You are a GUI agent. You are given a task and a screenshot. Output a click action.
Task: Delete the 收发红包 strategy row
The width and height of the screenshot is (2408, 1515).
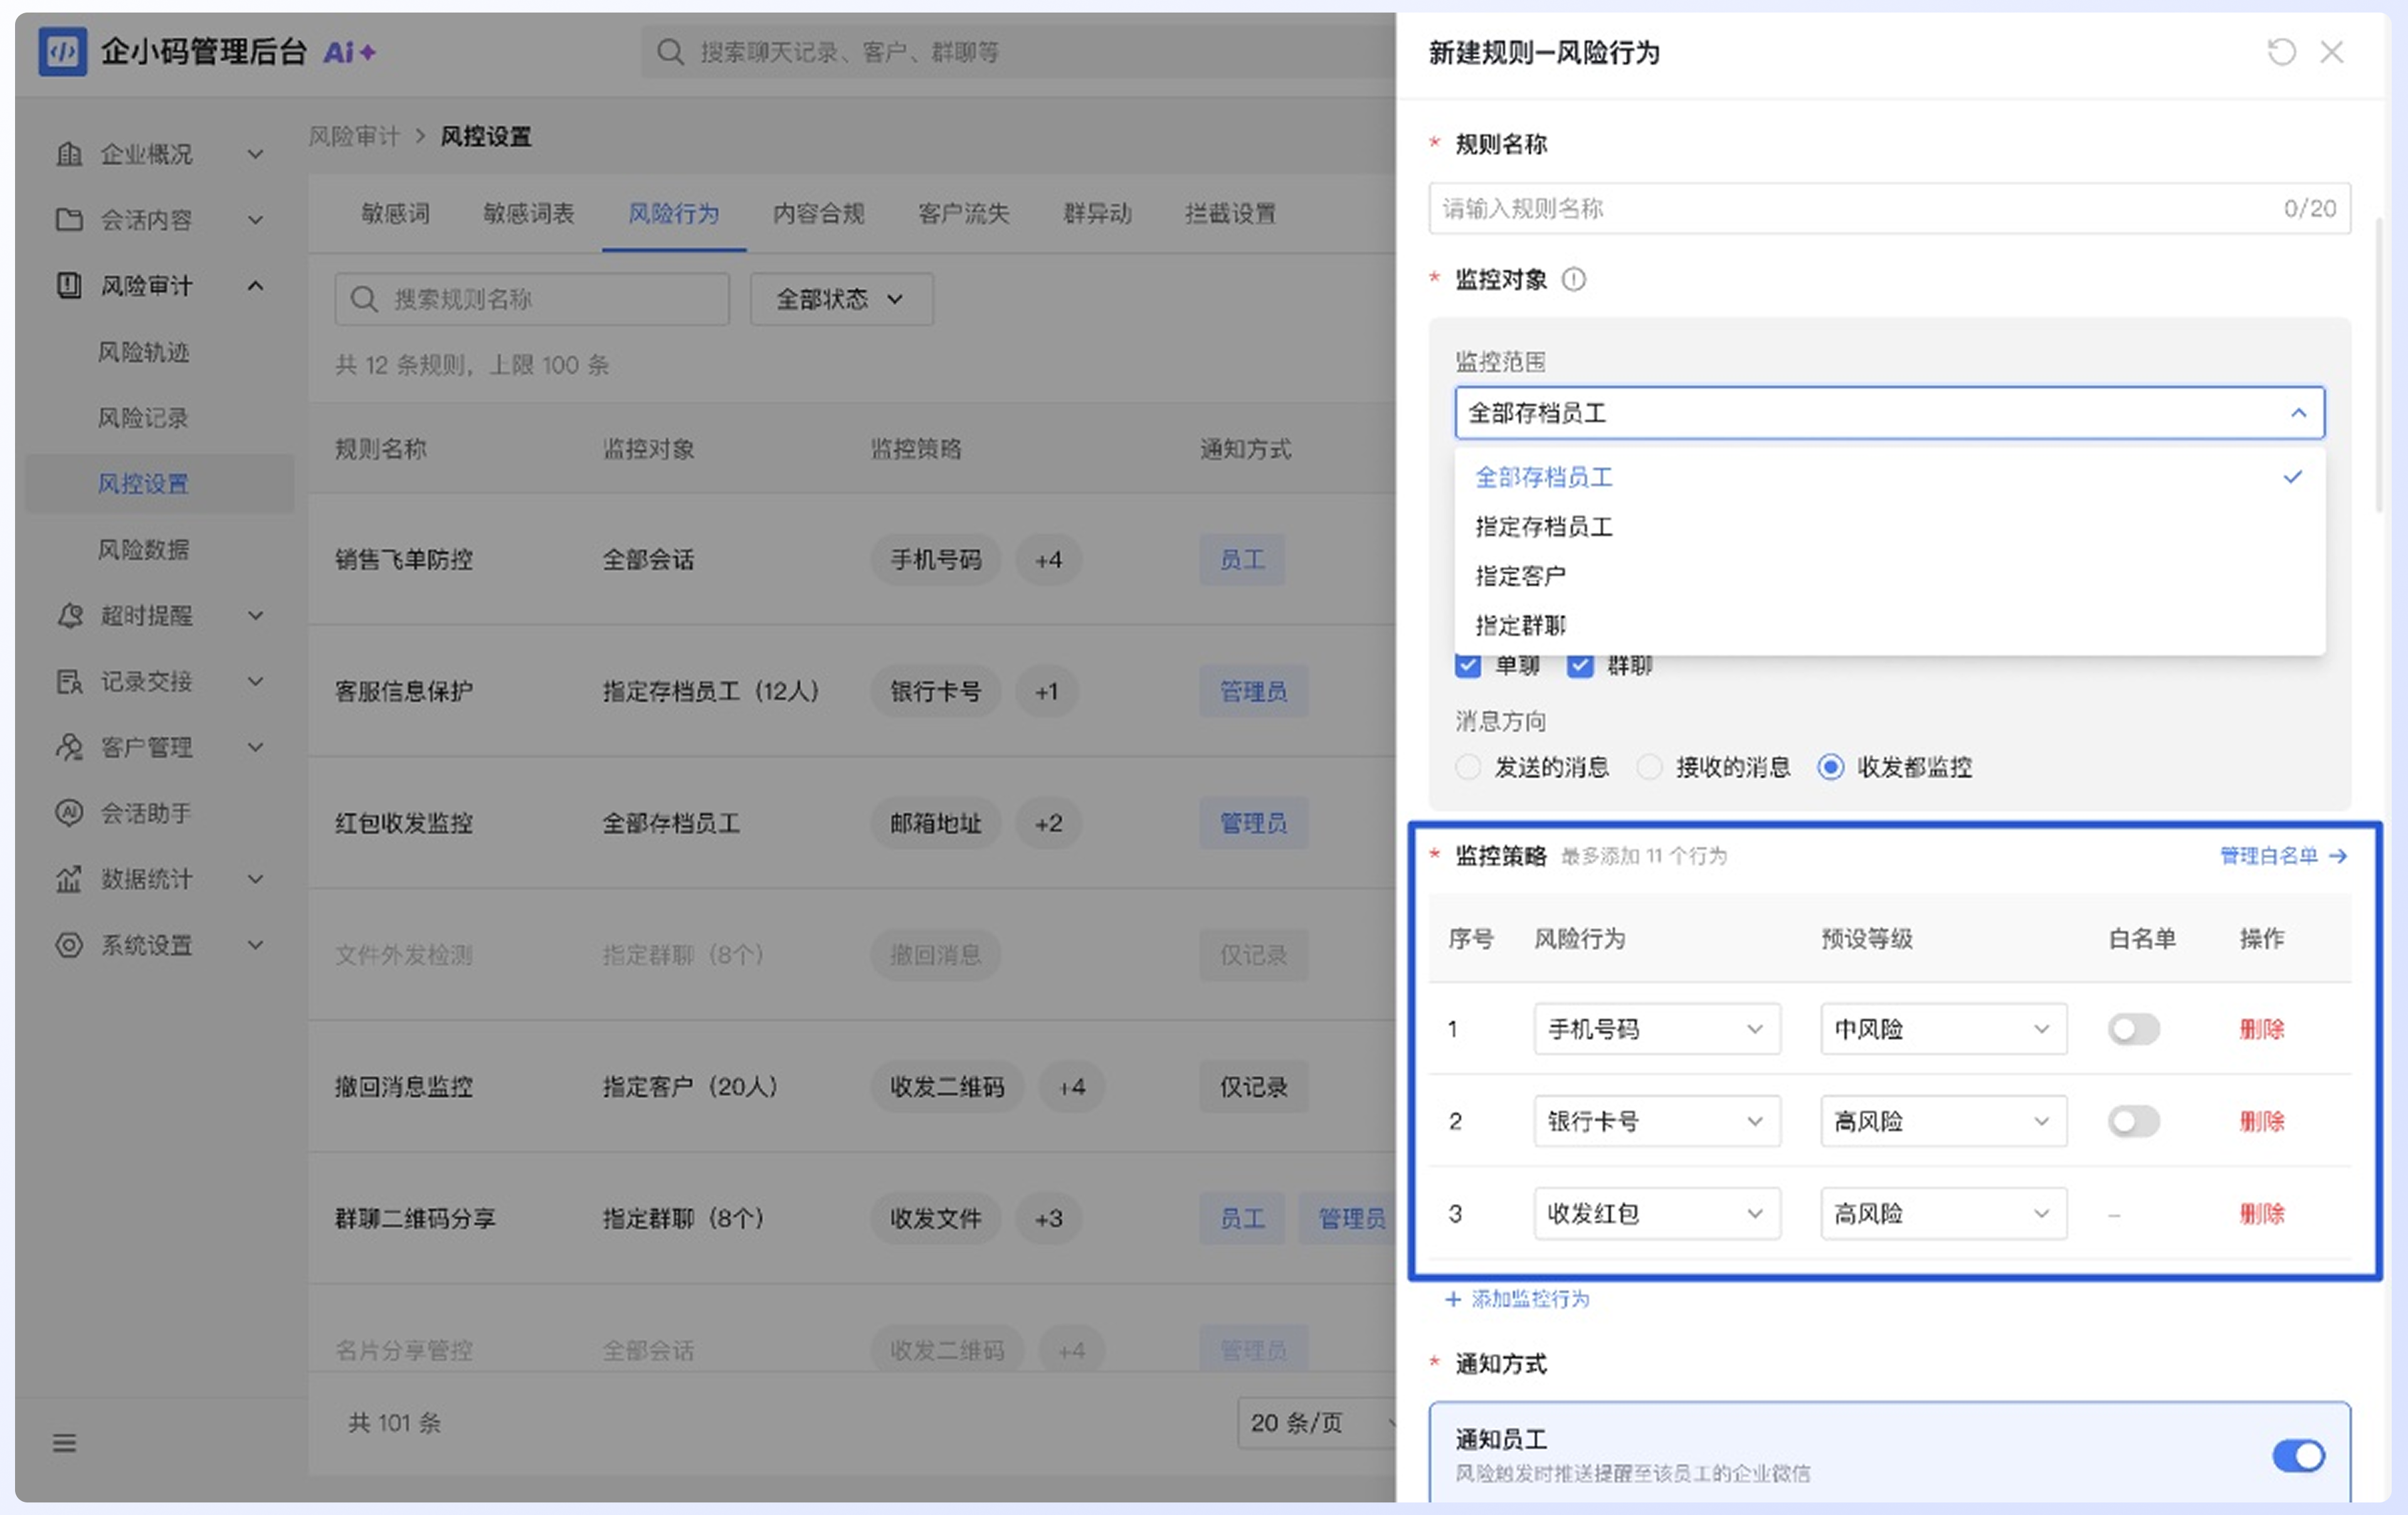[x=2261, y=1213]
